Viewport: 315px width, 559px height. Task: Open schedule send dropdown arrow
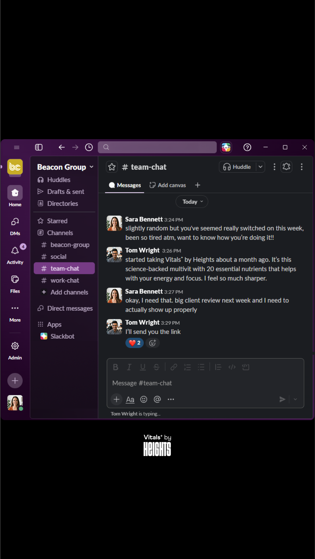pyautogui.click(x=295, y=399)
